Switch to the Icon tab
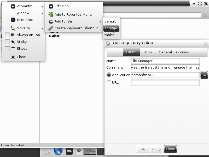 [x=148, y=52]
